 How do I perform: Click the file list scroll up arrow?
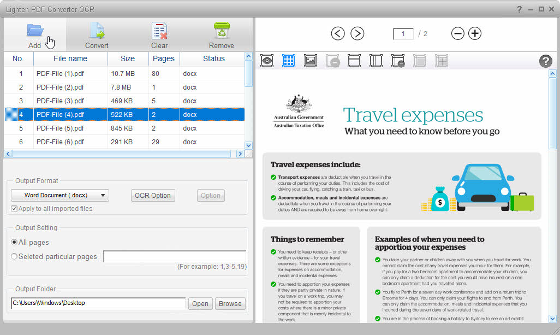pos(248,56)
